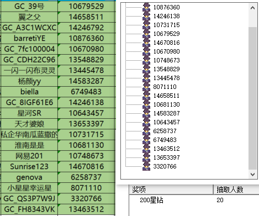The height and width of the screenshot is (216, 259).
Task: Select tree entry 13548829 in the winner list
Action: 167,69
